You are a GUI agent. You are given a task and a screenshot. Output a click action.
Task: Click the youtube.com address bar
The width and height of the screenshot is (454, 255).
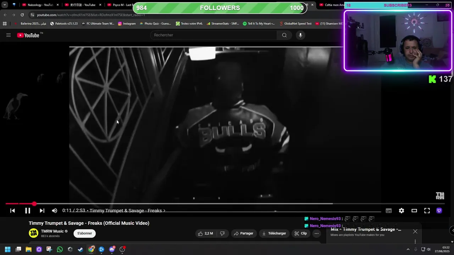91,15
